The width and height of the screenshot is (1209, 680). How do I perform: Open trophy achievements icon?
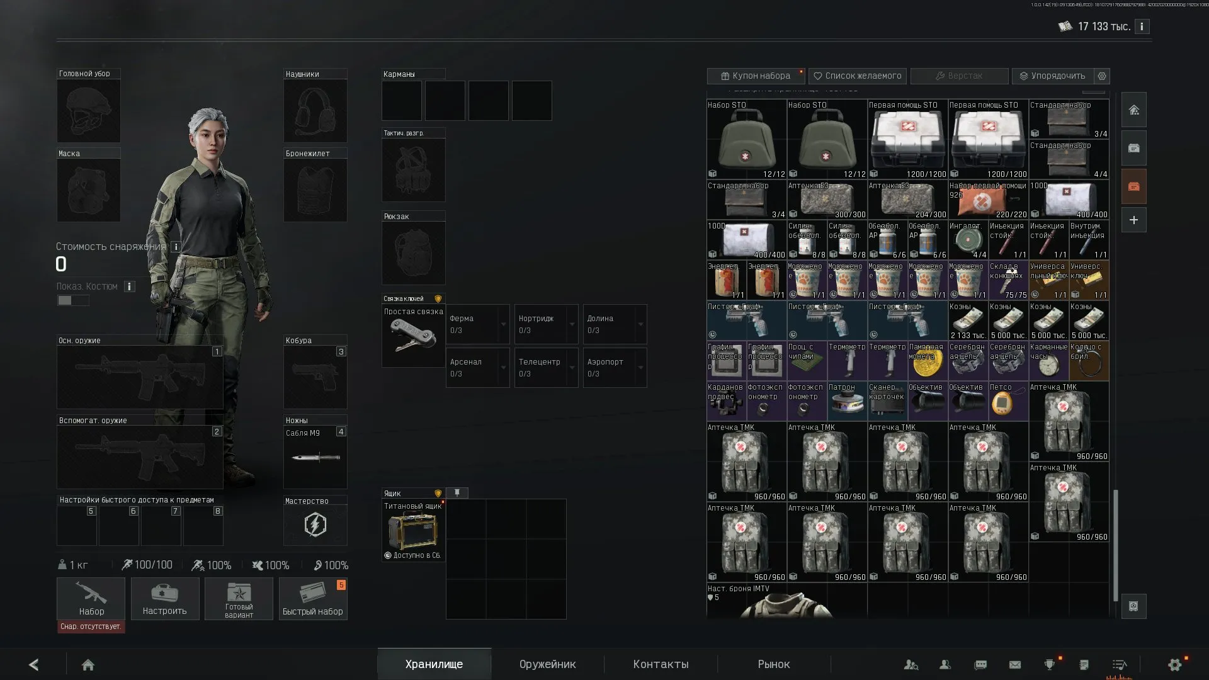[x=1050, y=664]
